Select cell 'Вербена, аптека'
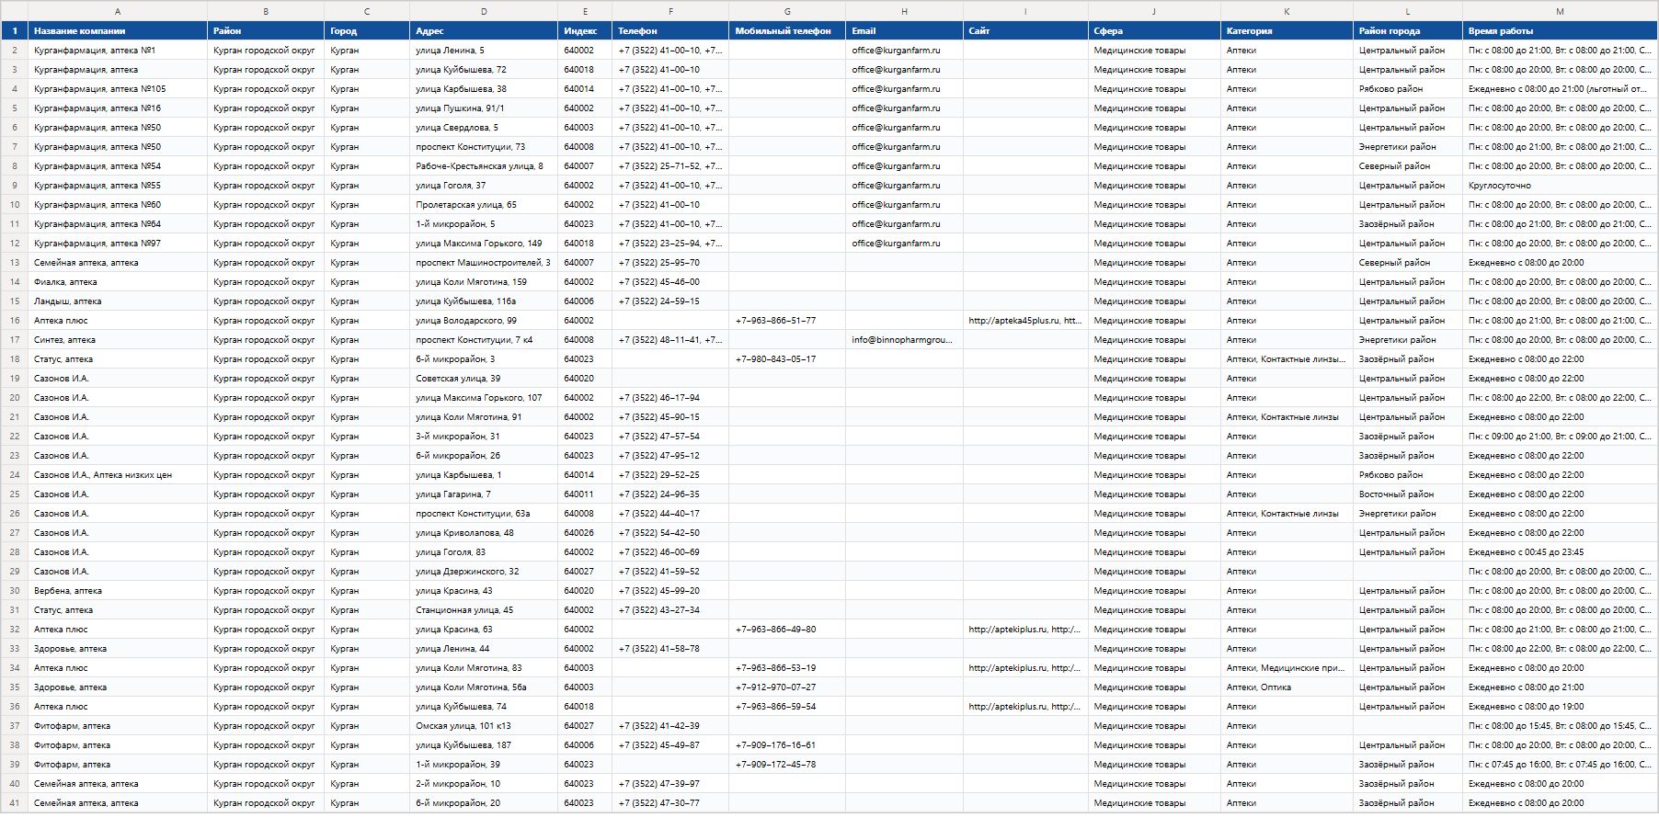The width and height of the screenshot is (1659, 829). (118, 591)
